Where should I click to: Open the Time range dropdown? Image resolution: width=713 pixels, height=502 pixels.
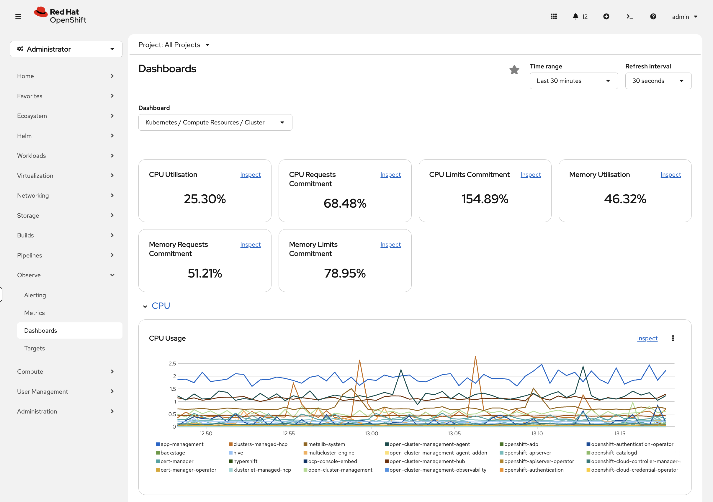tap(574, 81)
